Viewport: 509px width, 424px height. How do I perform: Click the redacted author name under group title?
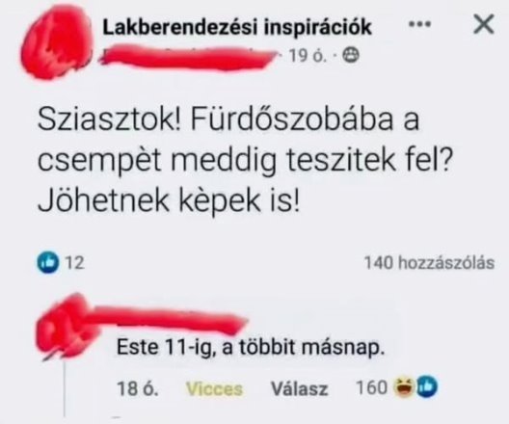[187, 59]
